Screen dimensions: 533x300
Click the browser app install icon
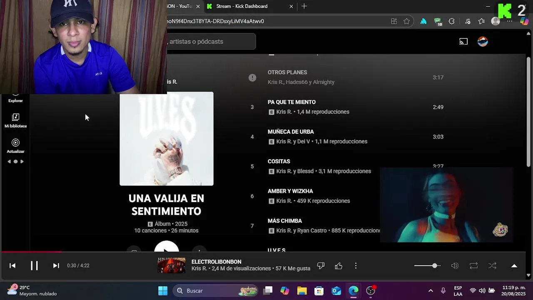tap(394, 21)
